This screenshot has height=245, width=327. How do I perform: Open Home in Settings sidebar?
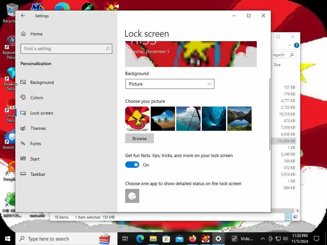point(32,34)
